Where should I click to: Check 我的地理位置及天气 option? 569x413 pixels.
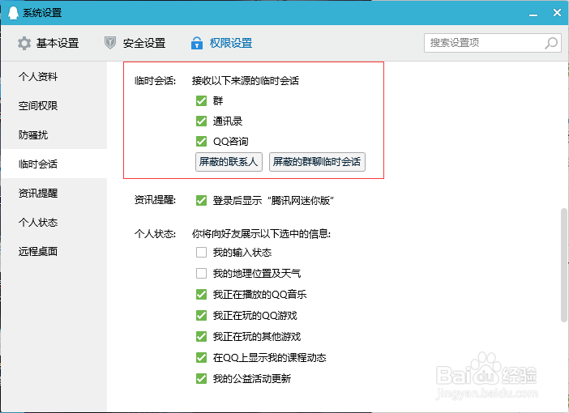tap(201, 273)
